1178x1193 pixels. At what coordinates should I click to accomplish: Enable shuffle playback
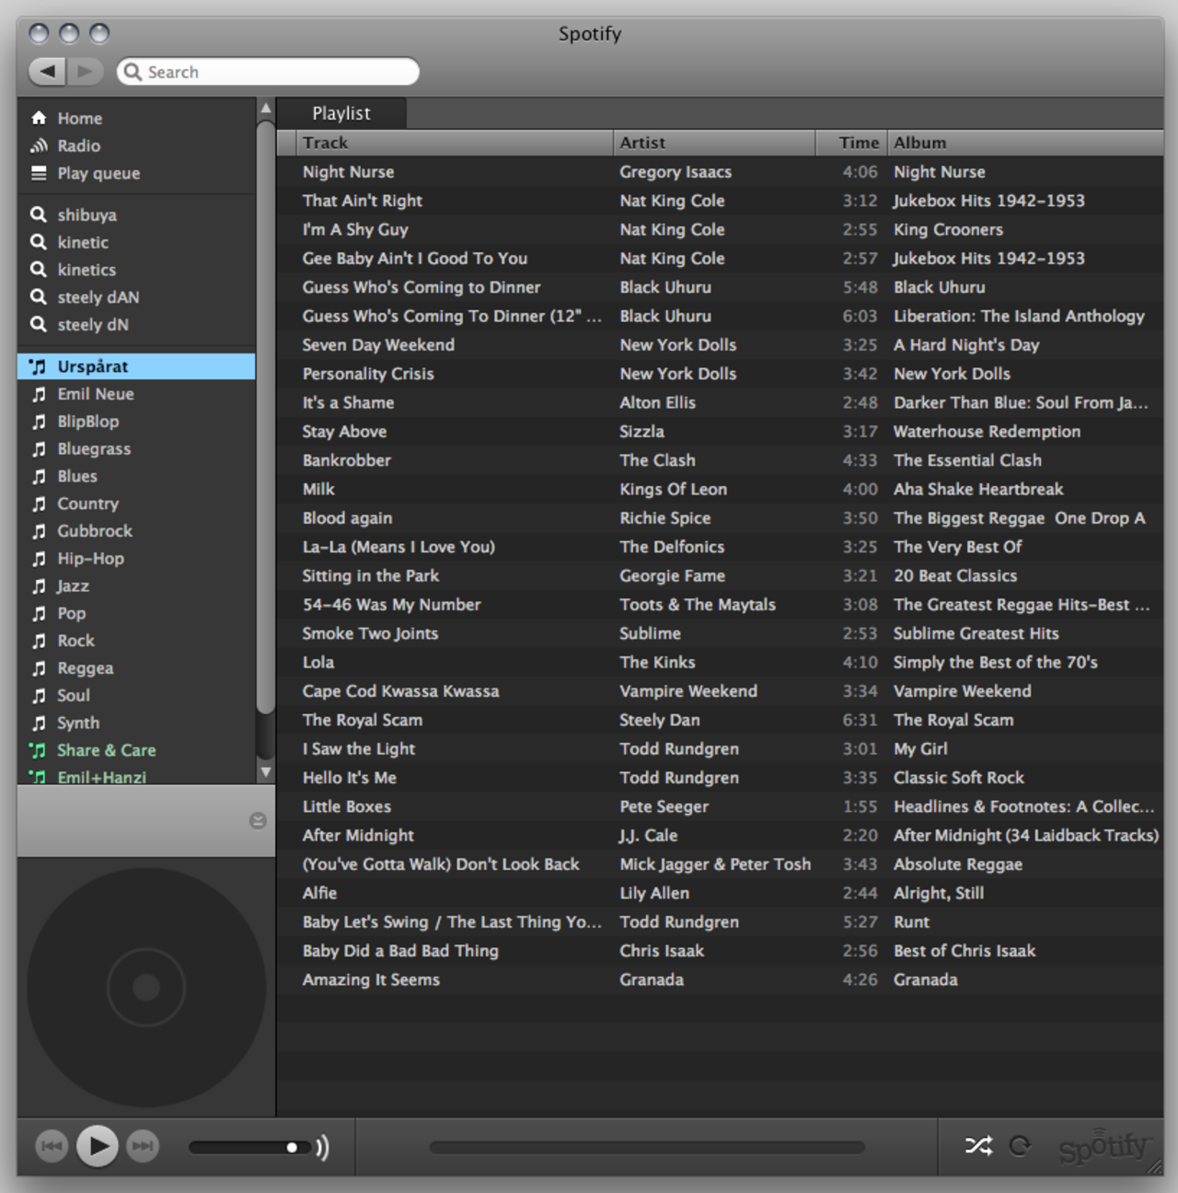[978, 1146]
